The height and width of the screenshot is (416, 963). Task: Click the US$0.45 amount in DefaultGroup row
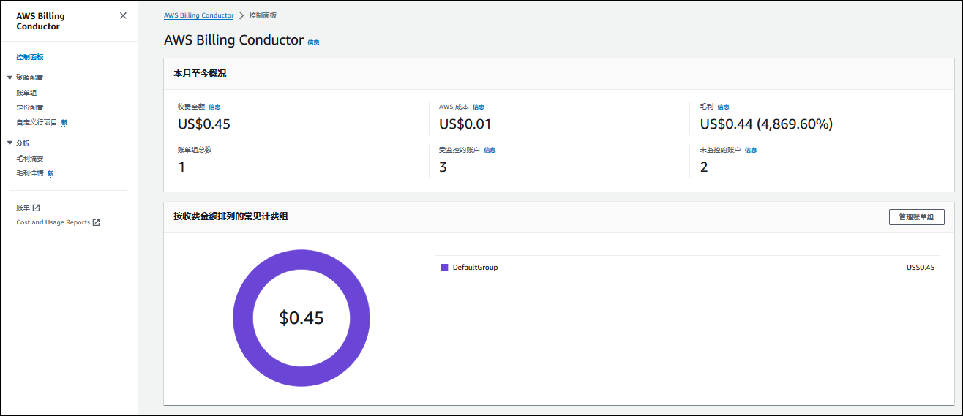tap(921, 268)
